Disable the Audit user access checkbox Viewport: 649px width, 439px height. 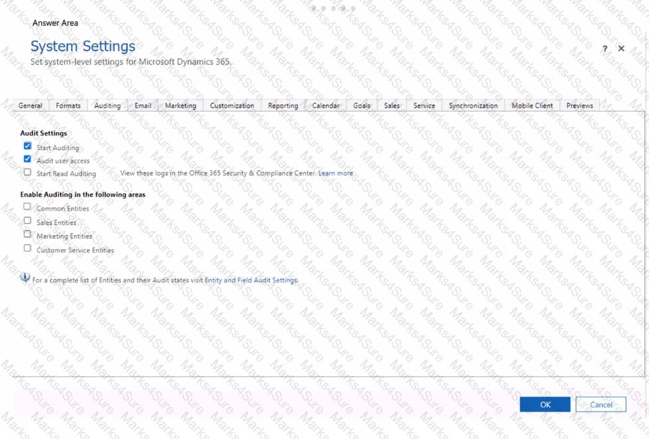pos(27,159)
